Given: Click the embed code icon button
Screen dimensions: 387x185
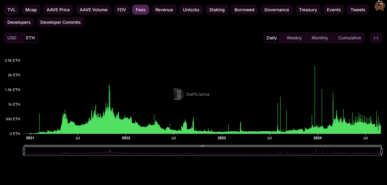Looking at the screenshot, I should [376, 38].
